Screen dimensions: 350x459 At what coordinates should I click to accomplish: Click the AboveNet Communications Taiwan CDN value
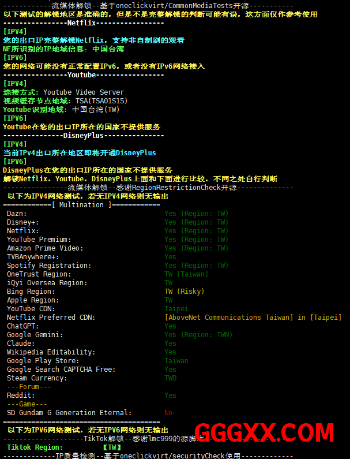click(253, 318)
